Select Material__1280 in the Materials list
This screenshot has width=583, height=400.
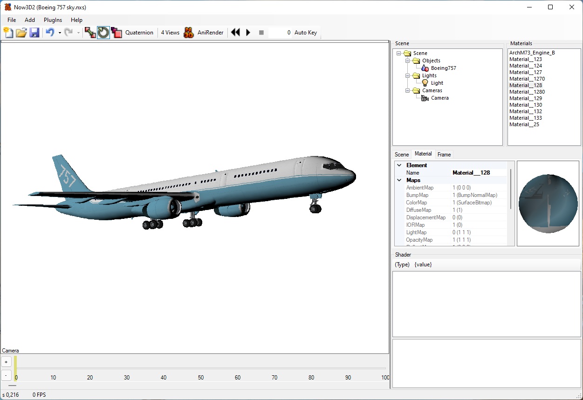527,92
